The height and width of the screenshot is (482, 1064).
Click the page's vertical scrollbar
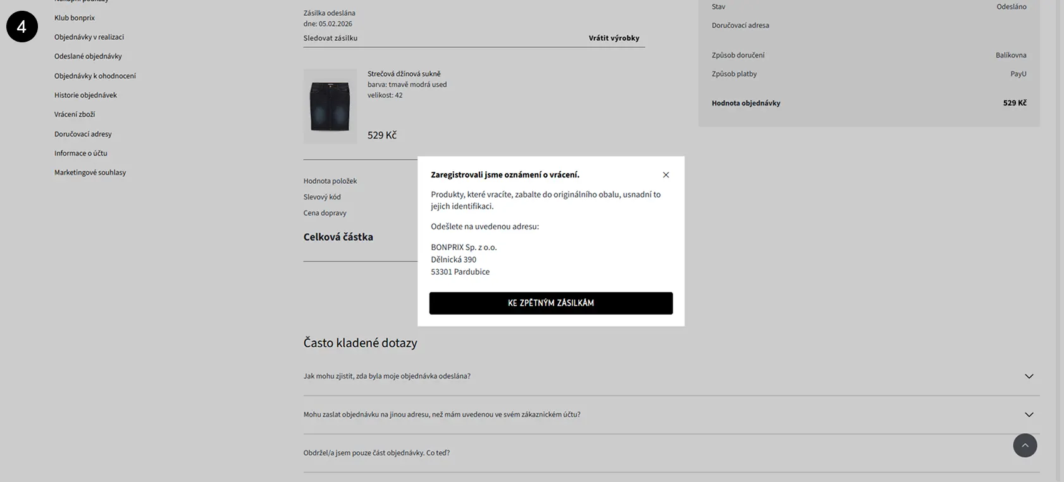(1061, 240)
